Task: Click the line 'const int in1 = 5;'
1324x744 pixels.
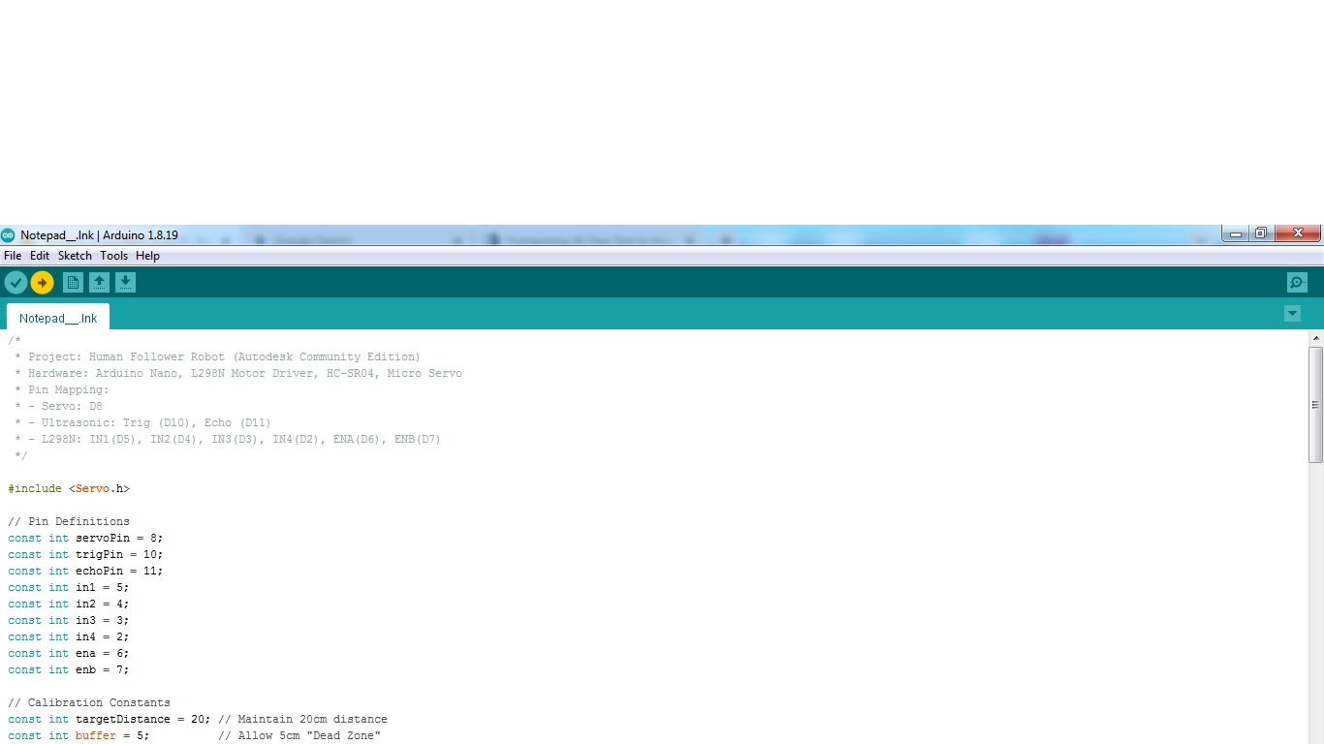Action: [x=69, y=587]
